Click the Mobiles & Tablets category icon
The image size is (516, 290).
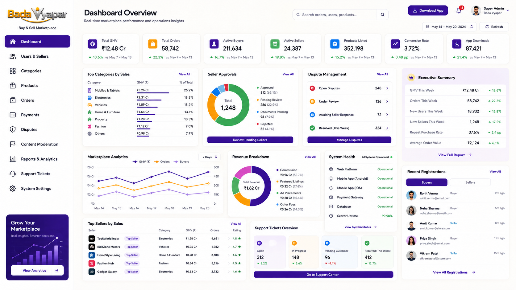[x=89, y=90]
